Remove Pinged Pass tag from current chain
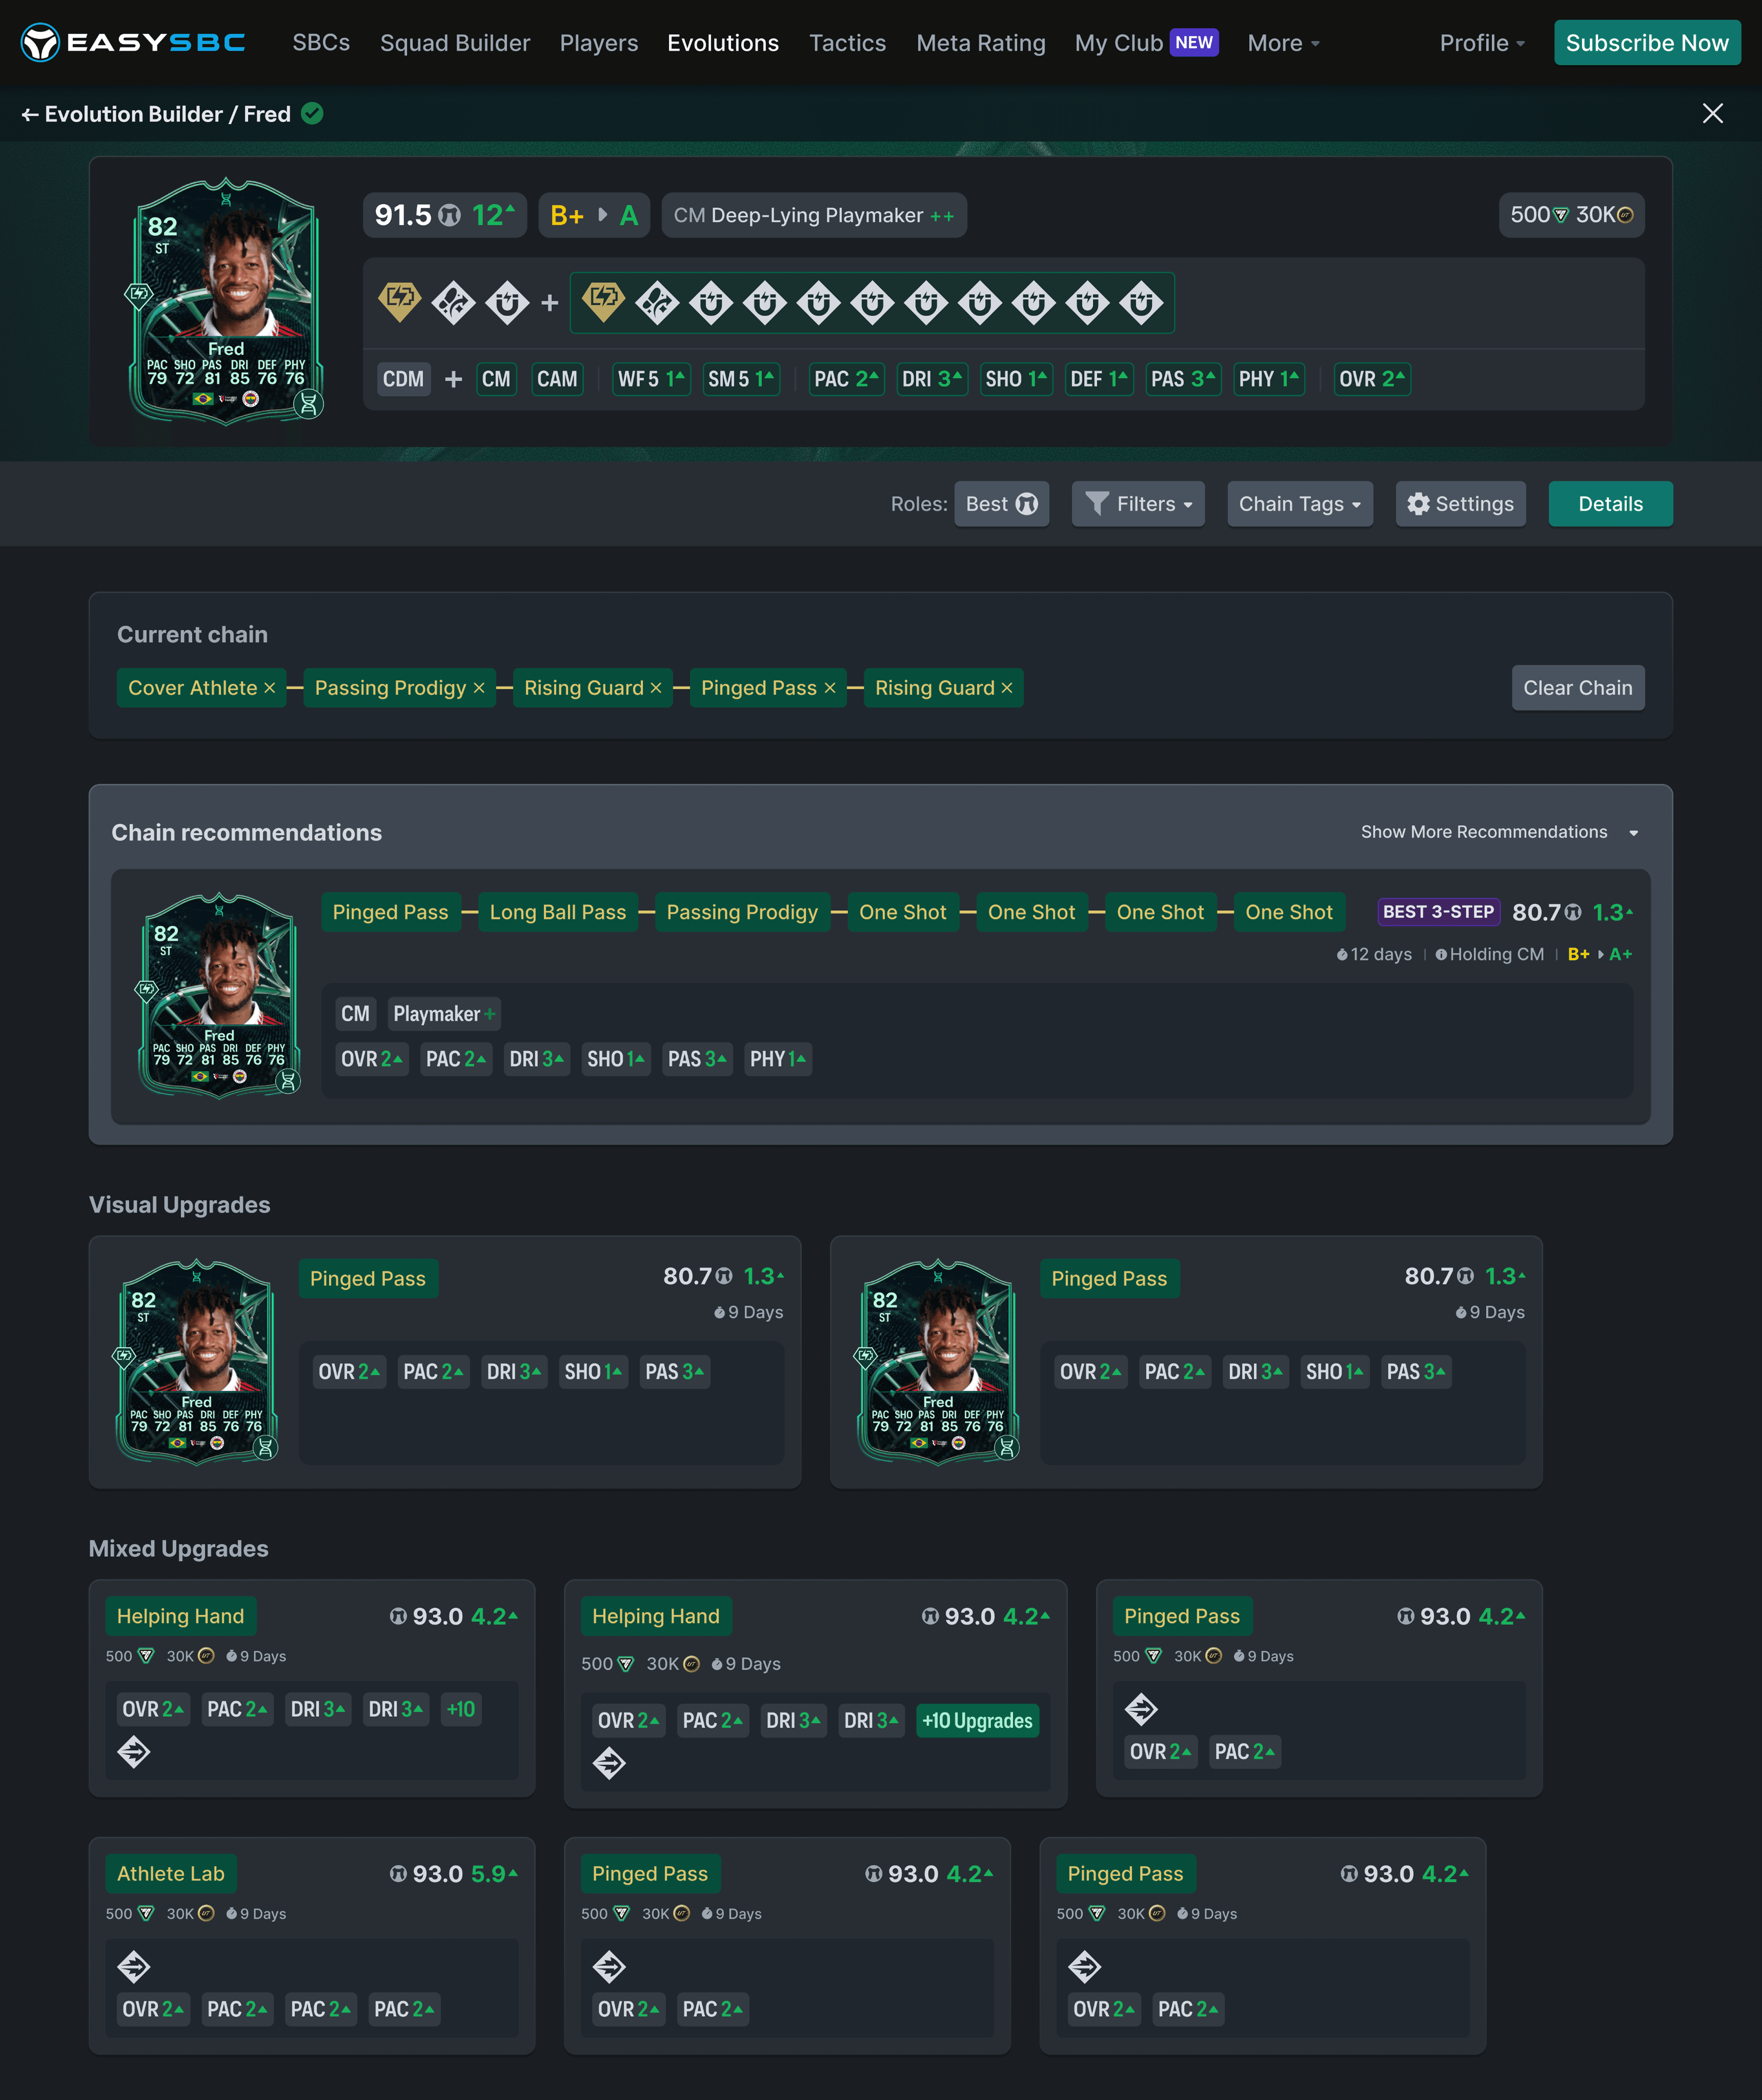Screen dimensions: 1762x2100 [x=830, y=688]
